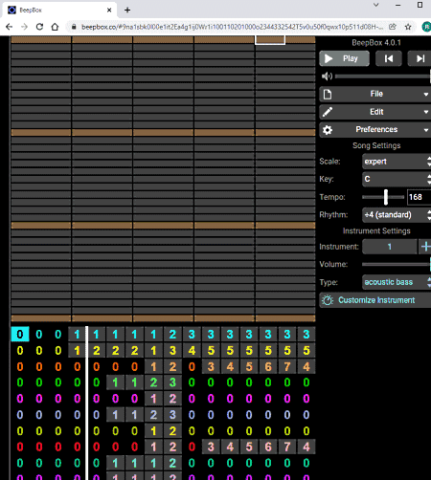Select highlighted cyan pattern 0 in first row

pyautogui.click(x=20, y=334)
